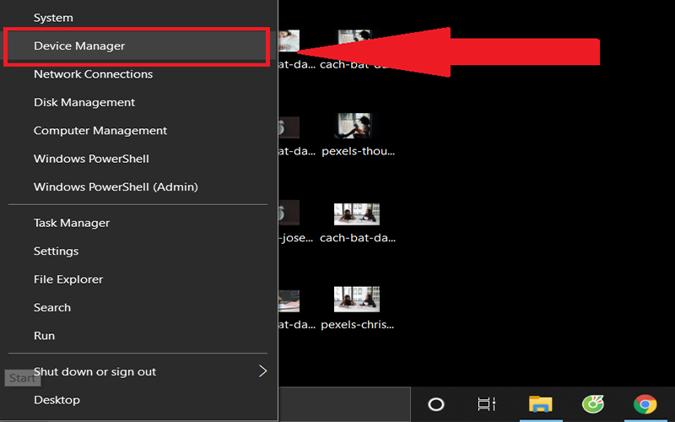Launch Google Chrome from taskbar
The width and height of the screenshot is (675, 422).
tap(645, 404)
